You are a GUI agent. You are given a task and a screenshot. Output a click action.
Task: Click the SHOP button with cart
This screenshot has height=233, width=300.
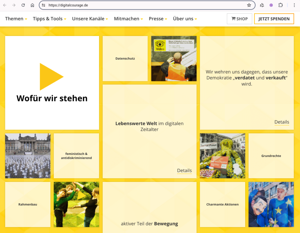239,19
